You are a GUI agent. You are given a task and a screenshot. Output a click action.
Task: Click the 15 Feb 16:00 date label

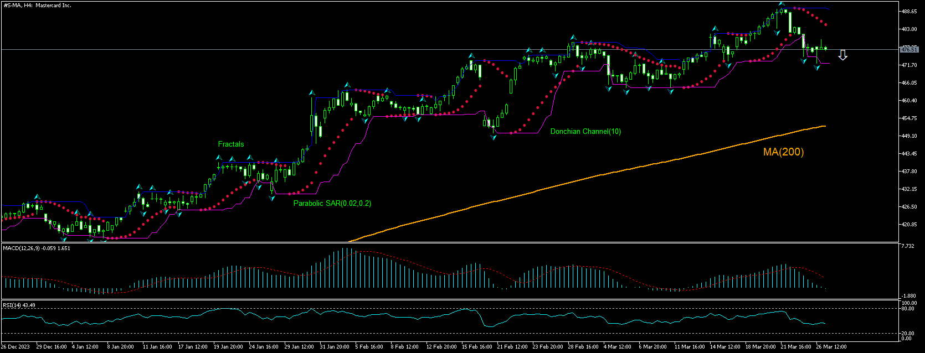(477, 347)
